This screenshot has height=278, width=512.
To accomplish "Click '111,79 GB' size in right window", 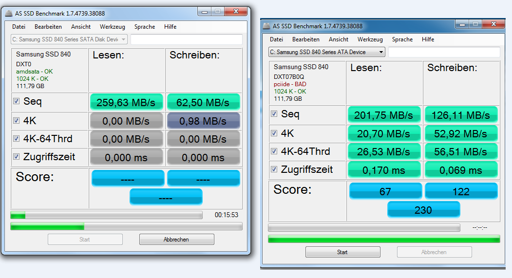I will pos(288,99).
